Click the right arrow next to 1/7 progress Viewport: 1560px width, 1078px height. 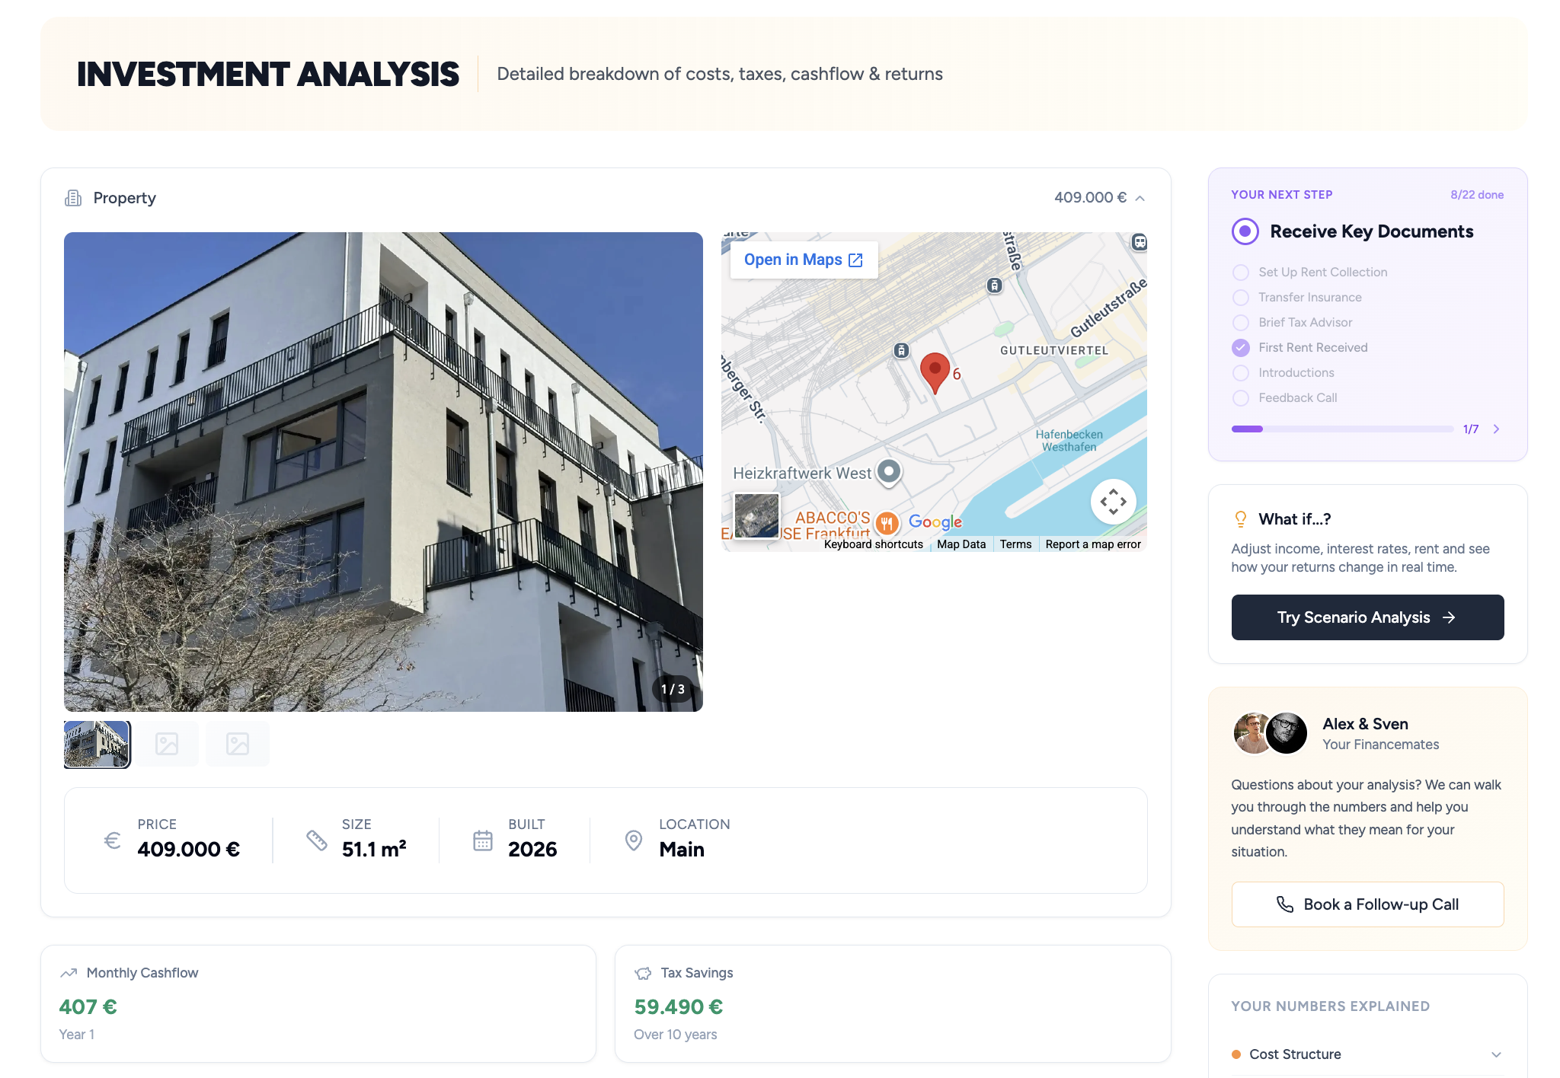pyautogui.click(x=1496, y=429)
